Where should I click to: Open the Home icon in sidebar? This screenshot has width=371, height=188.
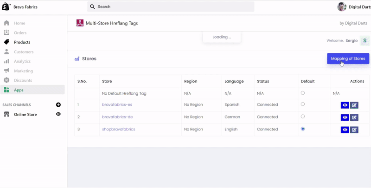tap(6, 23)
